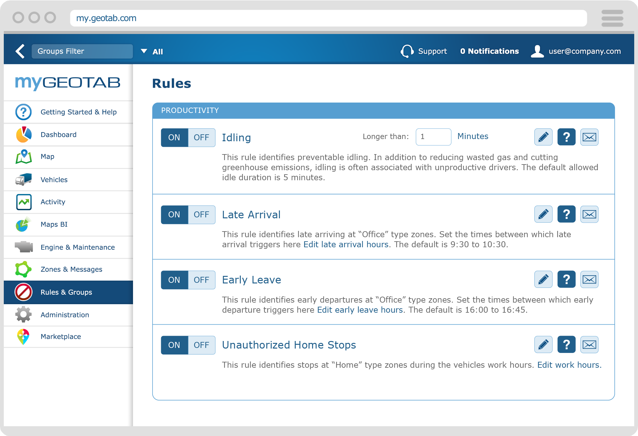
Task: Edit the Idling rule with pencil icon
Action: coord(543,137)
